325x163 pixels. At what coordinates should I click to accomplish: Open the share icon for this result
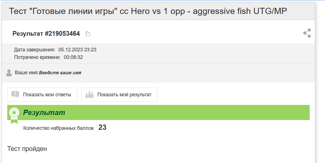point(307,33)
